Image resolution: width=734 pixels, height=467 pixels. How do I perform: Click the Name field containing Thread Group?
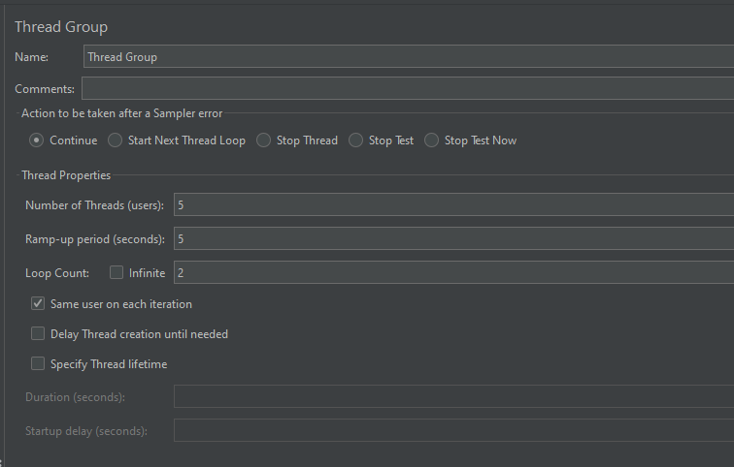click(408, 56)
